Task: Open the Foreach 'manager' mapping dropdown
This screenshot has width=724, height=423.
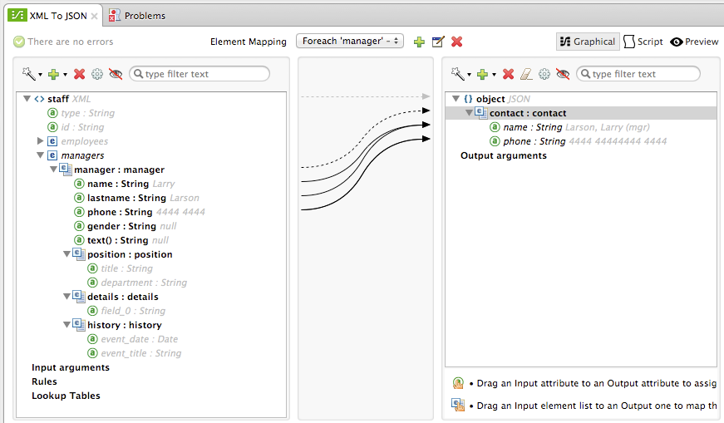Action: 350,41
